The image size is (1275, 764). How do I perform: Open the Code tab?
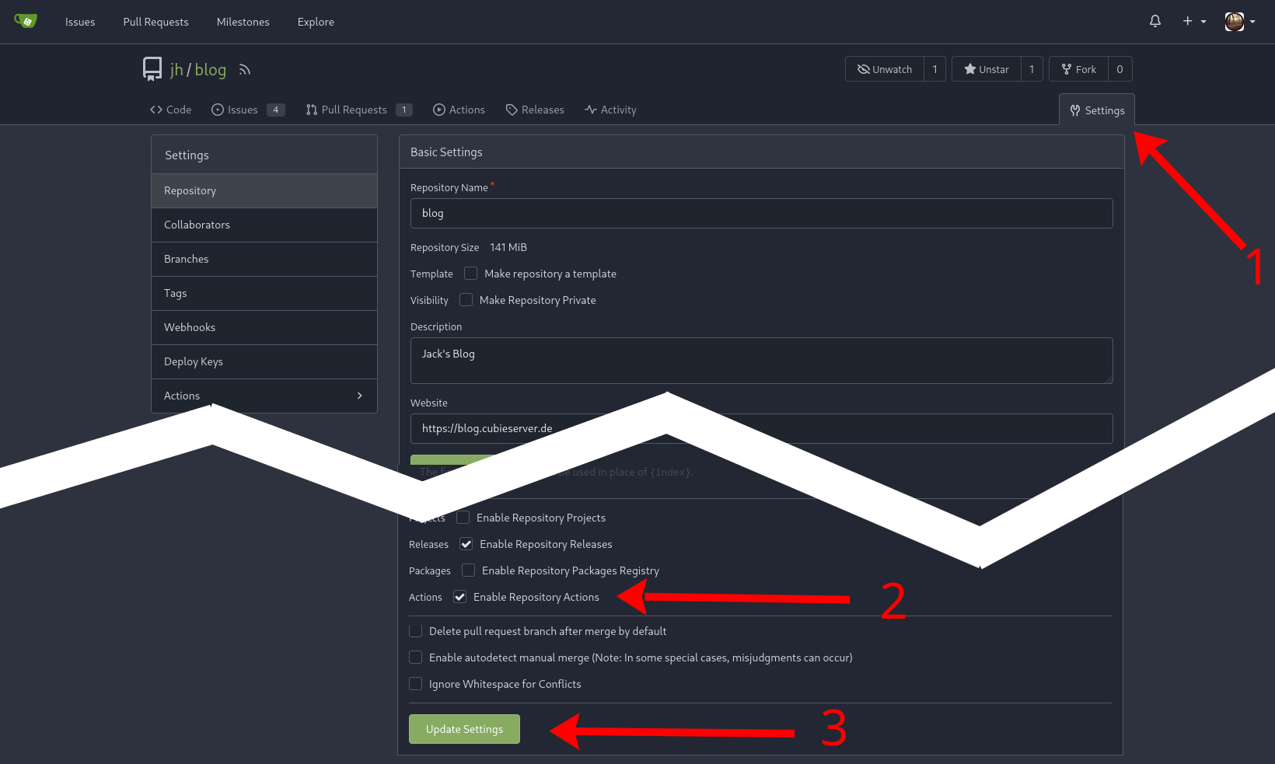(171, 110)
